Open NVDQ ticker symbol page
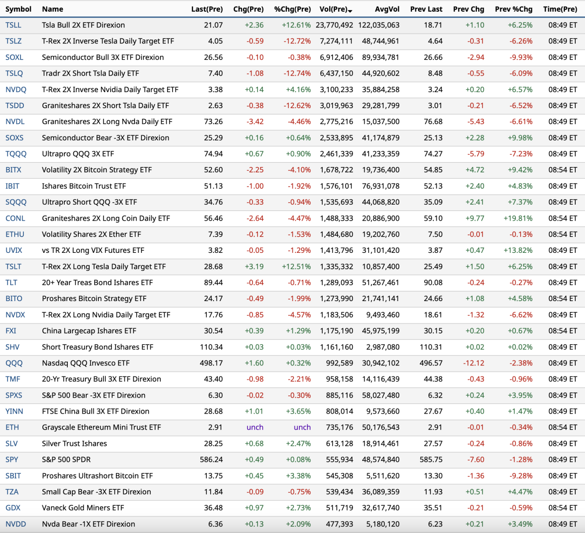This screenshot has height=533, width=585. tap(16, 90)
